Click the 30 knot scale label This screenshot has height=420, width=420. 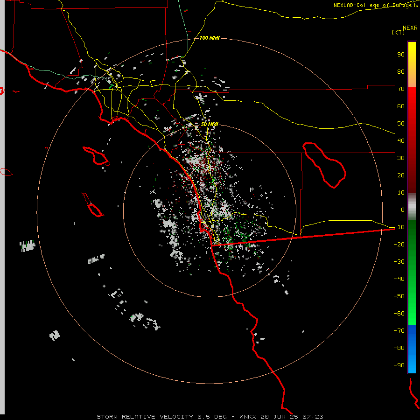click(x=401, y=158)
